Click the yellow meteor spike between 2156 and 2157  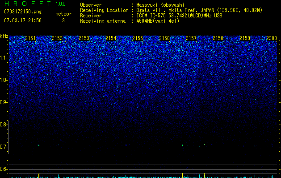[183, 175]
